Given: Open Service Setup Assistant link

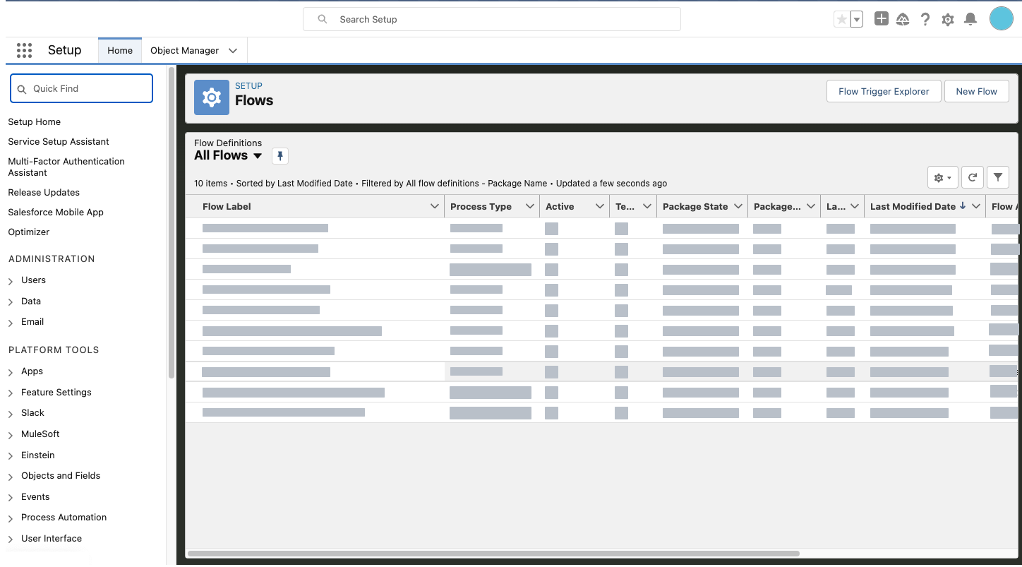Looking at the screenshot, I should click(x=59, y=142).
